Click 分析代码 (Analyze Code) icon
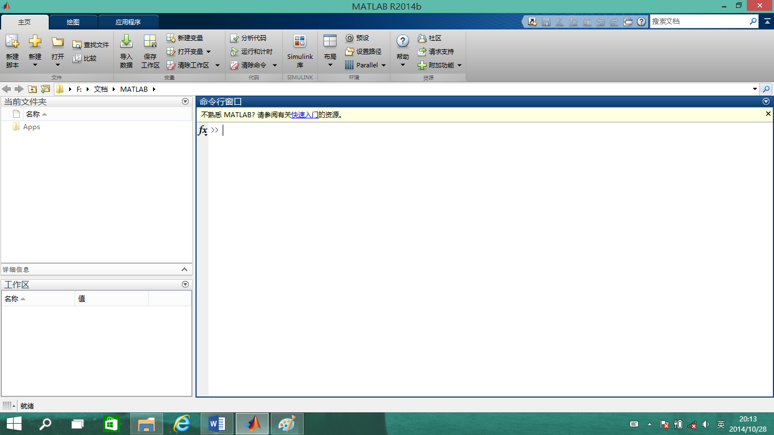Screen dimensions: 774x435 click(x=235, y=38)
